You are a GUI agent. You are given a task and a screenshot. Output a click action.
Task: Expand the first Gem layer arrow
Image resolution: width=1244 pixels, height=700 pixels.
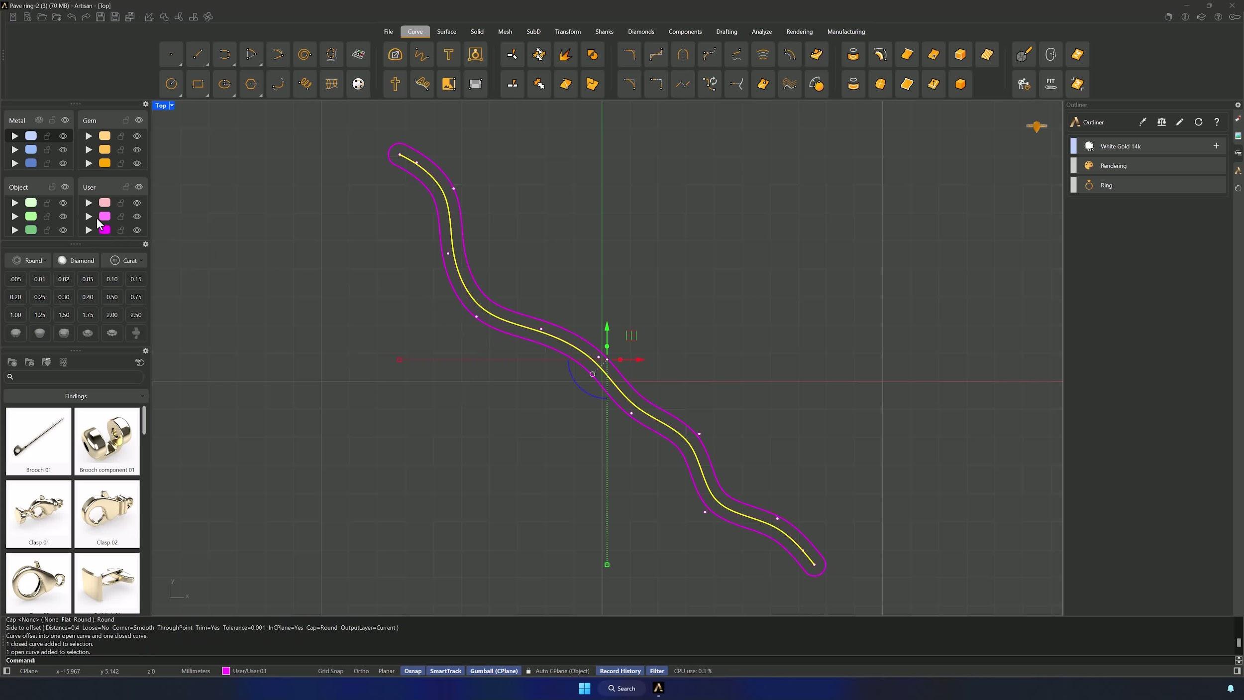click(89, 136)
